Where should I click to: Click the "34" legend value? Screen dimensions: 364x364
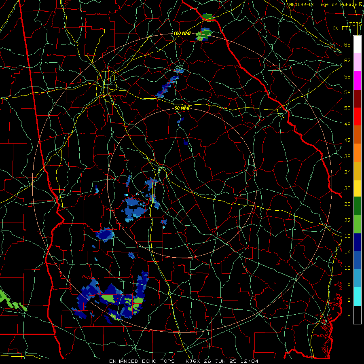(347, 172)
